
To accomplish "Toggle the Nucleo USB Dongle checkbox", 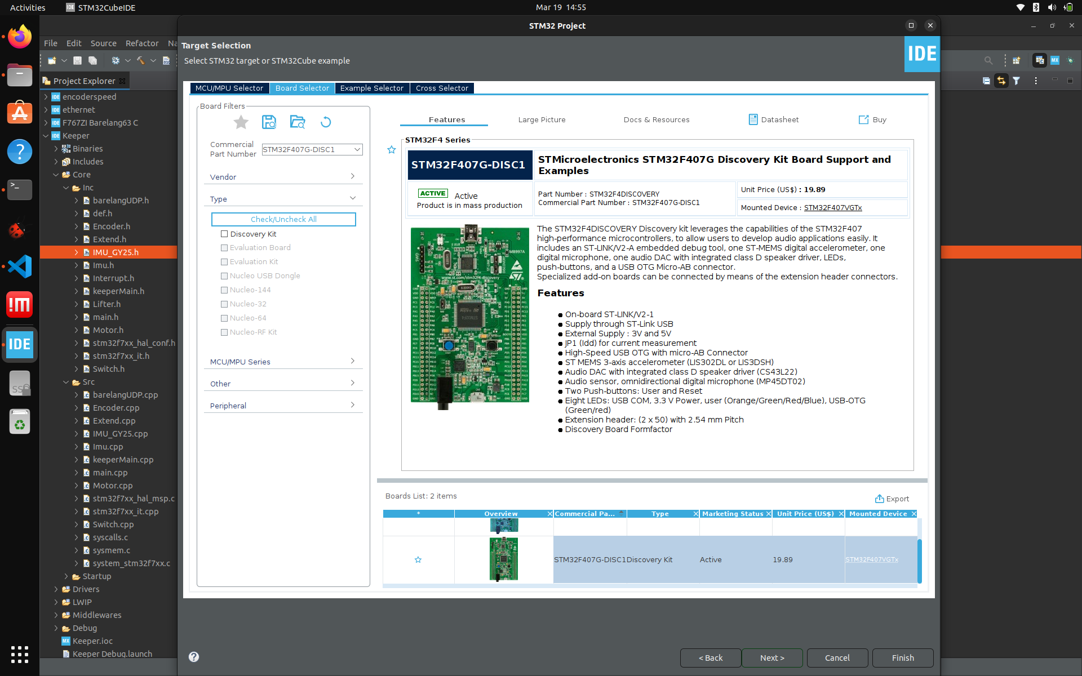I will [224, 276].
